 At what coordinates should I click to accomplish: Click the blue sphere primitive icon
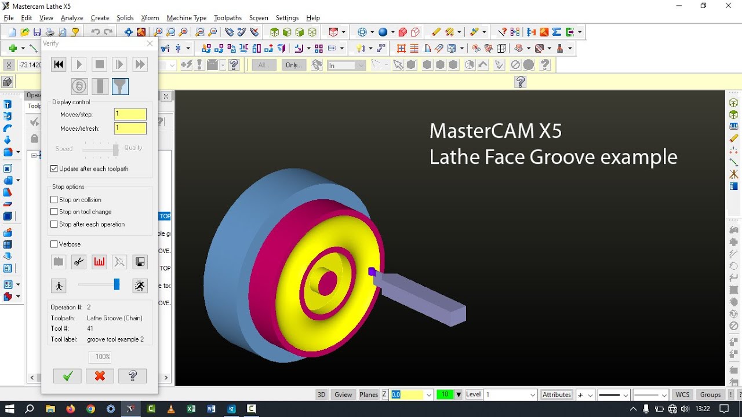pyautogui.click(x=383, y=32)
